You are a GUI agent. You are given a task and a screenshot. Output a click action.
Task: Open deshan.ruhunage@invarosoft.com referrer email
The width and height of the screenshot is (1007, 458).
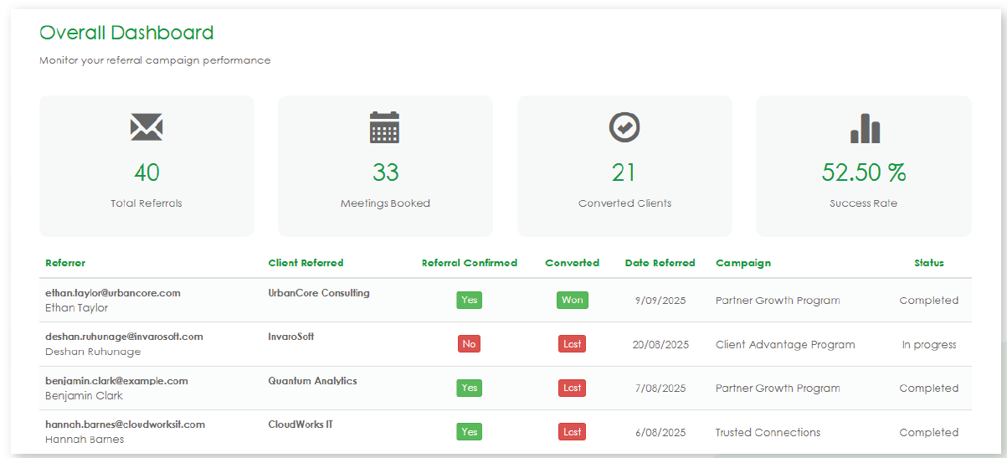click(124, 337)
